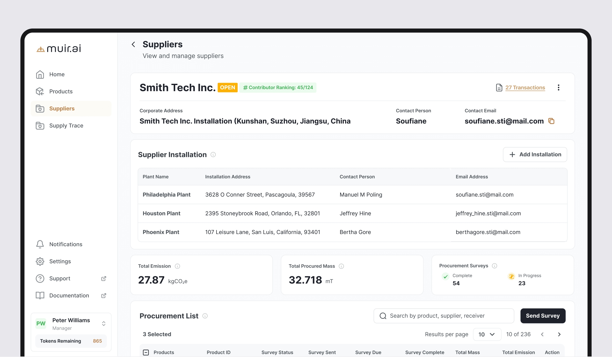Click the muir.ai logo
Viewport: 612px width, 357px height.
(59, 48)
